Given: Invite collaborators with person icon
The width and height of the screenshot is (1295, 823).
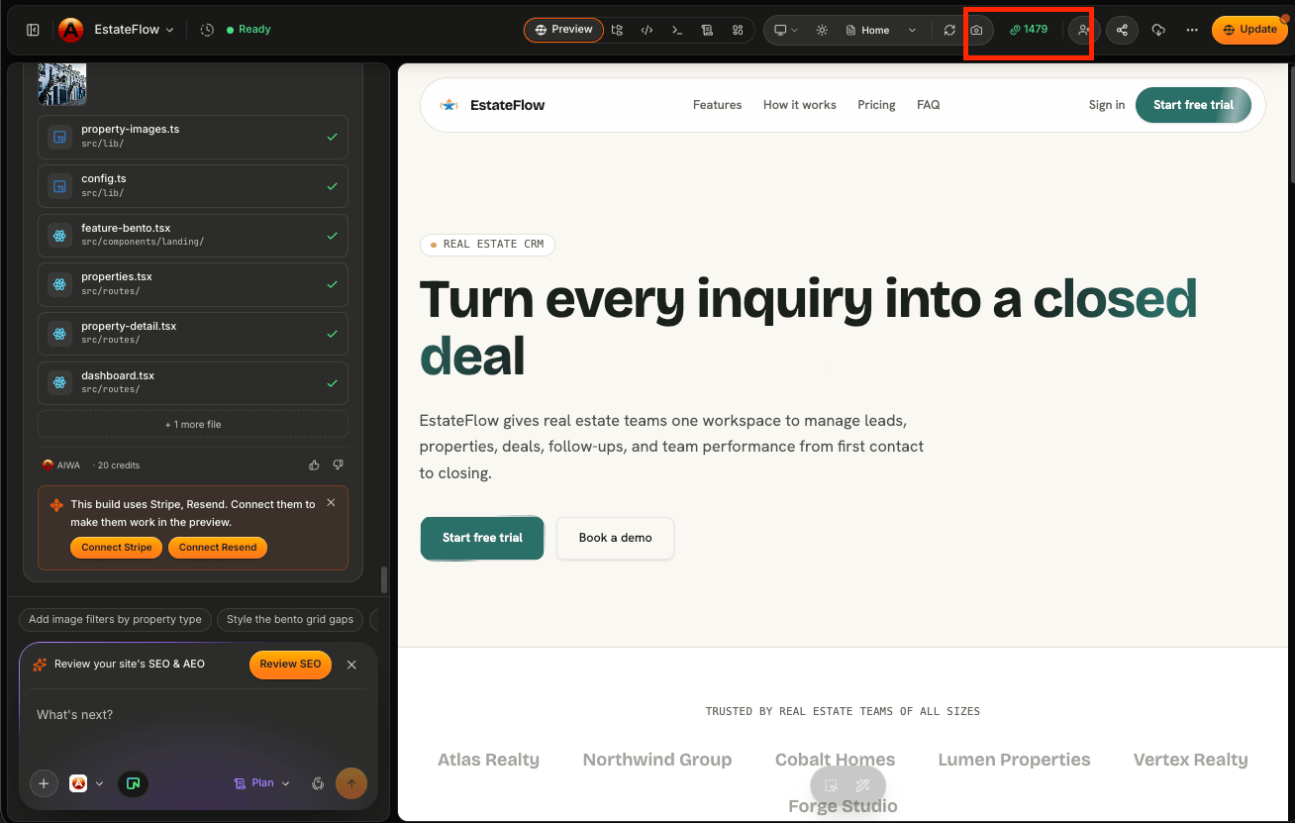Looking at the screenshot, I should point(1084,30).
